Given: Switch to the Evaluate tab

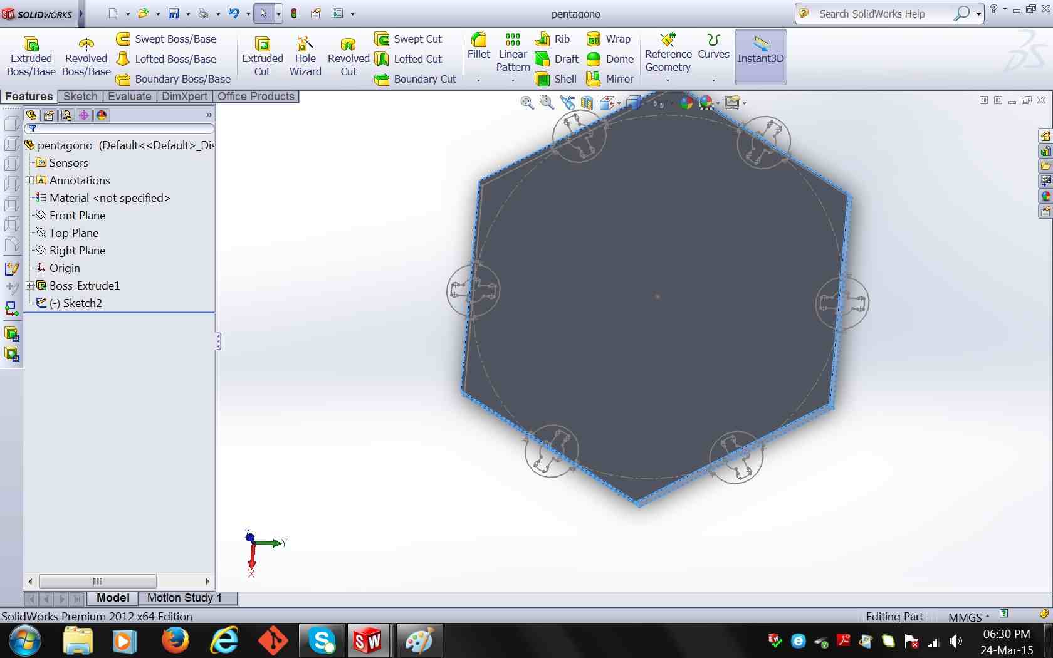Looking at the screenshot, I should tap(130, 97).
